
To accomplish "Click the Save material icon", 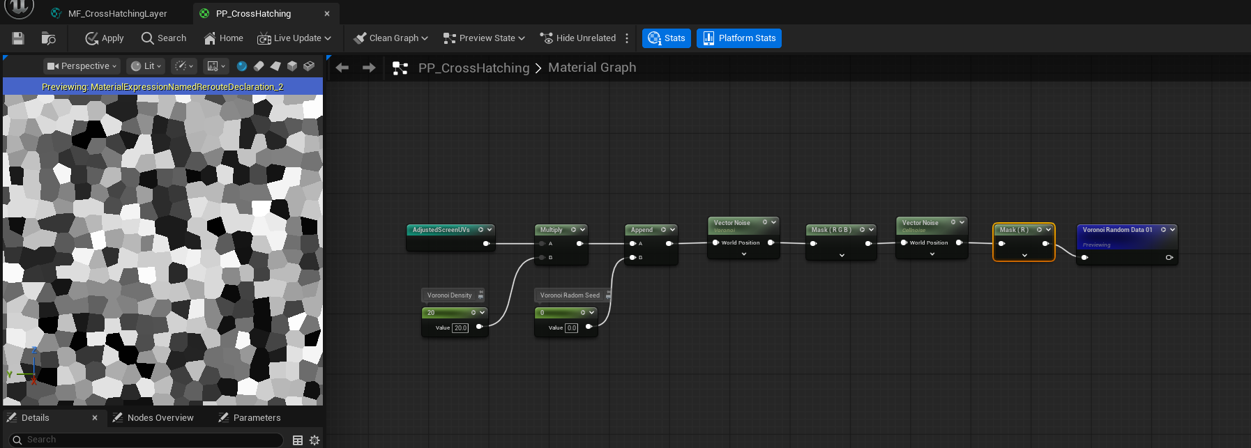I will click(x=18, y=38).
